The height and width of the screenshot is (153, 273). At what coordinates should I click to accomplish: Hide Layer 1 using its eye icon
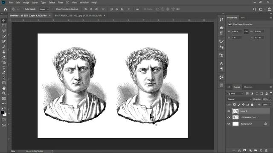click(229, 111)
